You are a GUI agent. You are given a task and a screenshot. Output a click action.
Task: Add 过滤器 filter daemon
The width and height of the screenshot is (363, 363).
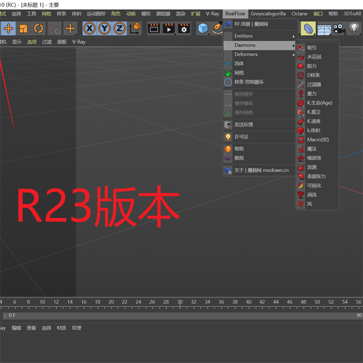point(317,84)
